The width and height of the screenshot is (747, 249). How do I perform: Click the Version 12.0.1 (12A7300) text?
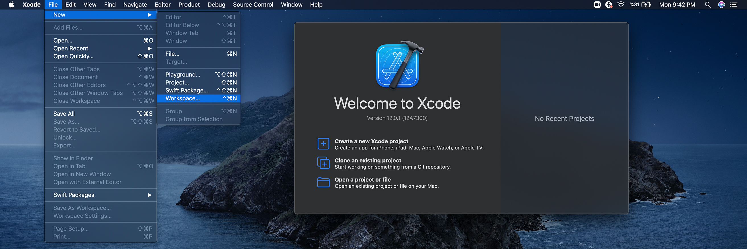(x=397, y=118)
